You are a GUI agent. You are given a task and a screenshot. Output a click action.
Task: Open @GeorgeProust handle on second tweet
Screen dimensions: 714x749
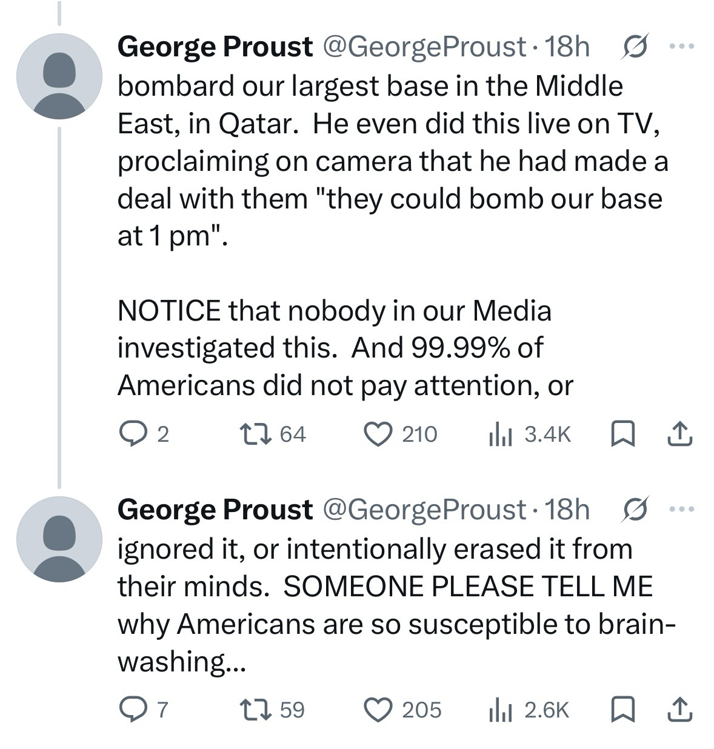(x=424, y=510)
